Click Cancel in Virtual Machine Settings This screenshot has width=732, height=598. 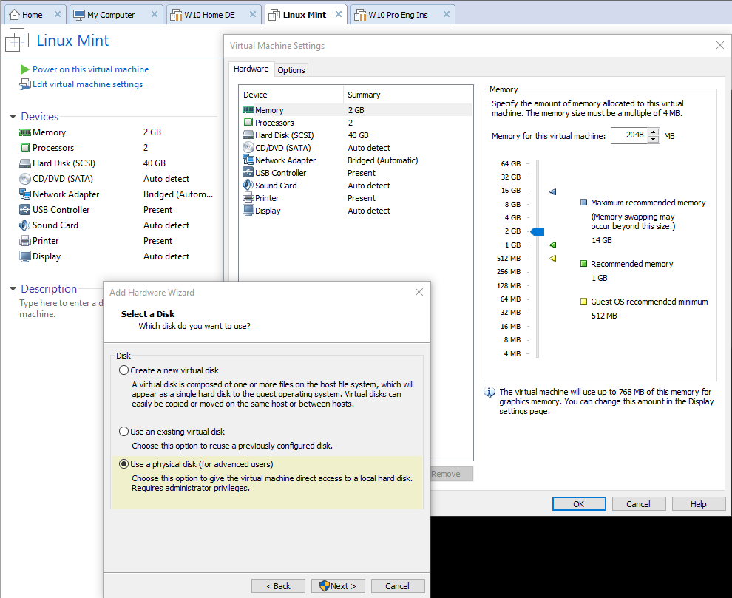pyautogui.click(x=638, y=503)
